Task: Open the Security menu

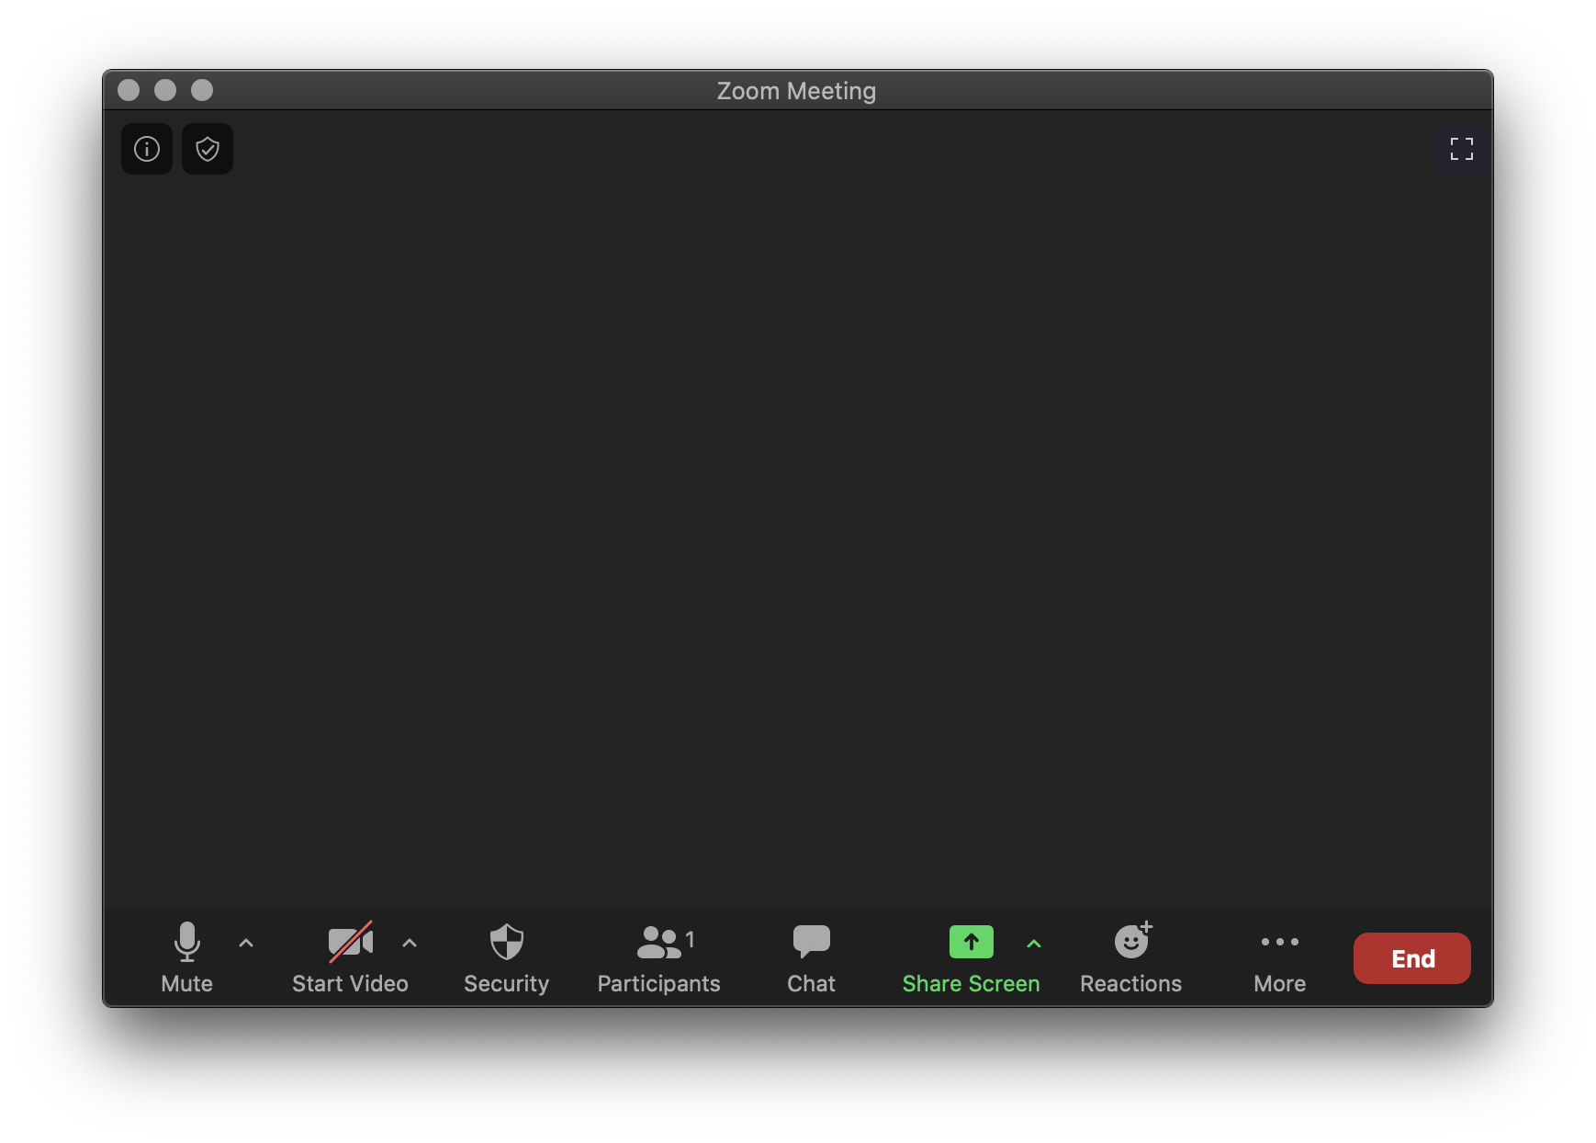Action: pyautogui.click(x=506, y=958)
